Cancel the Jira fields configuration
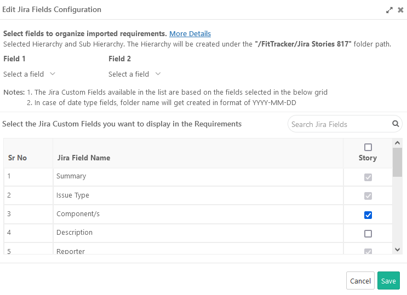 [x=360, y=281]
